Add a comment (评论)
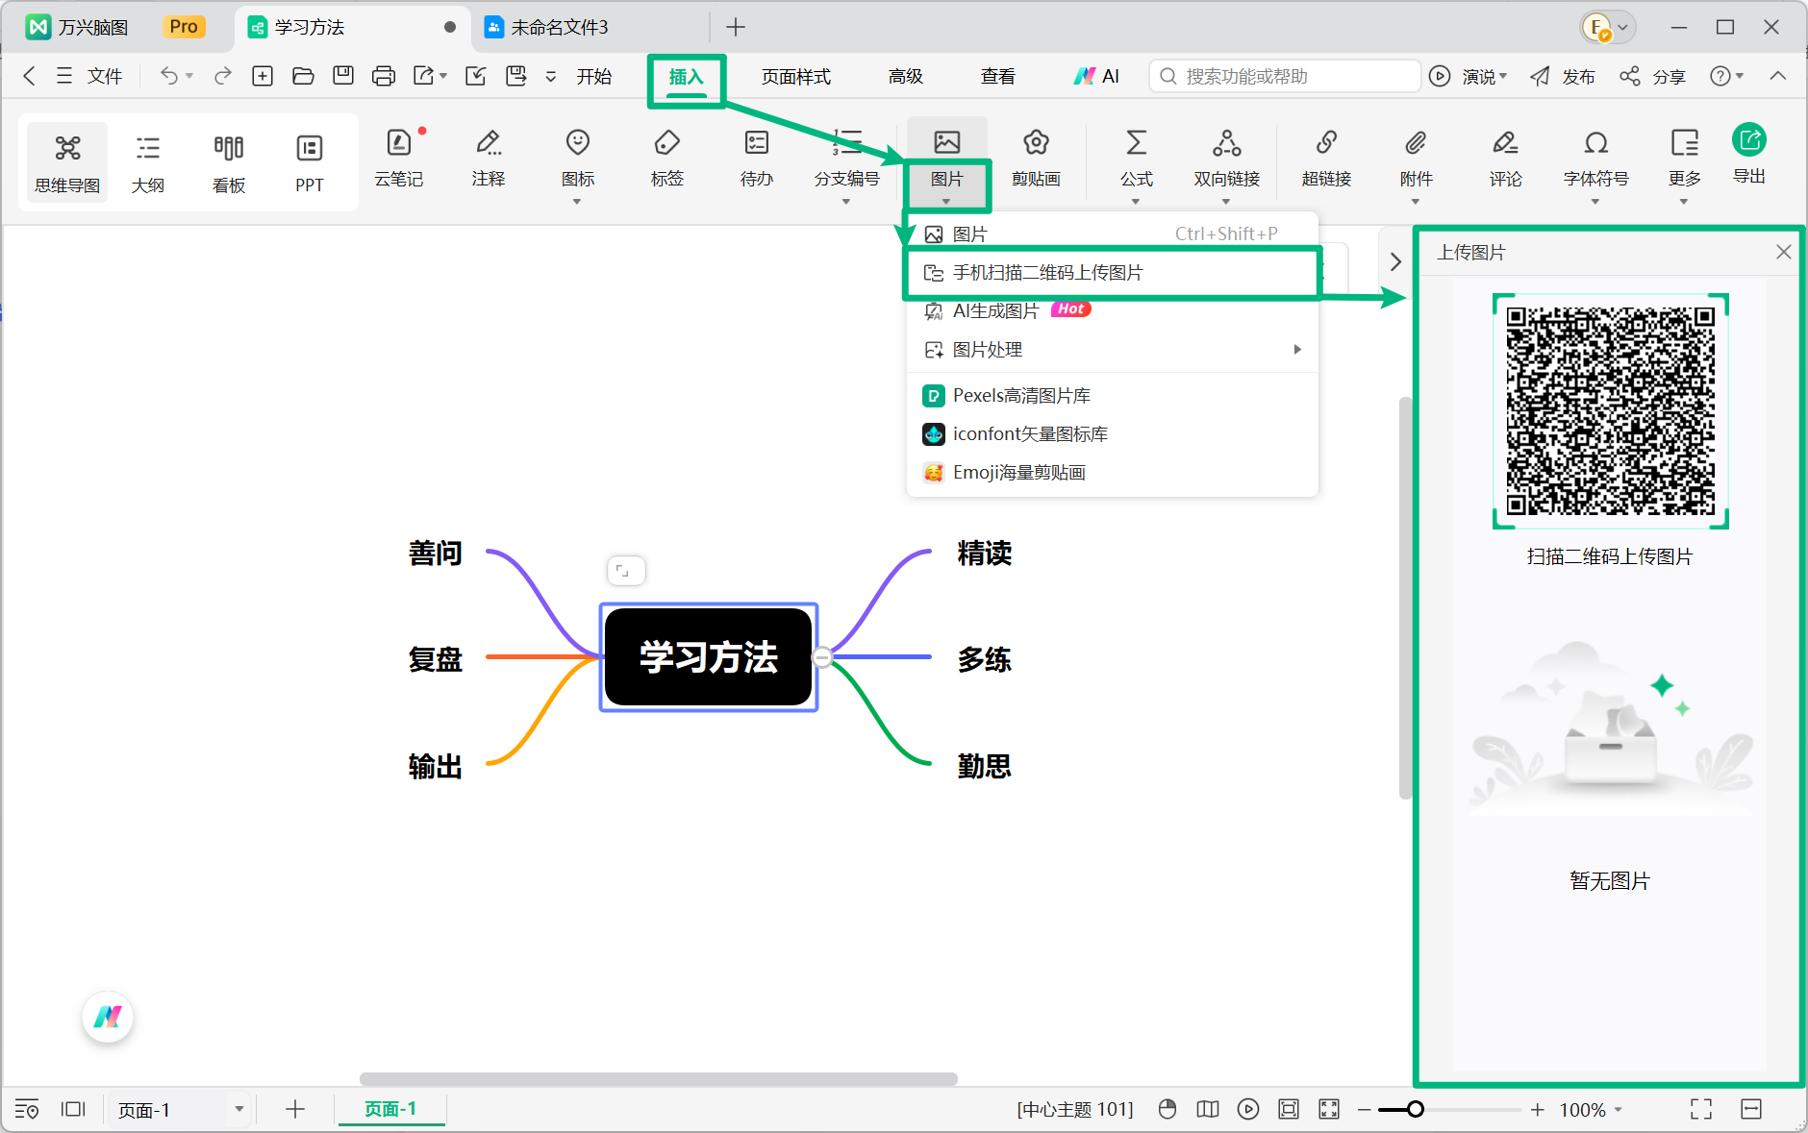 (x=1505, y=159)
